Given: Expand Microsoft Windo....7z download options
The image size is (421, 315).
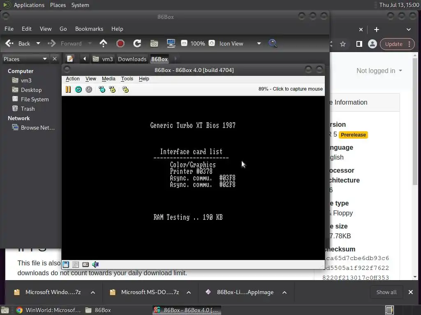Looking at the screenshot, I should pyautogui.click(x=93, y=292).
